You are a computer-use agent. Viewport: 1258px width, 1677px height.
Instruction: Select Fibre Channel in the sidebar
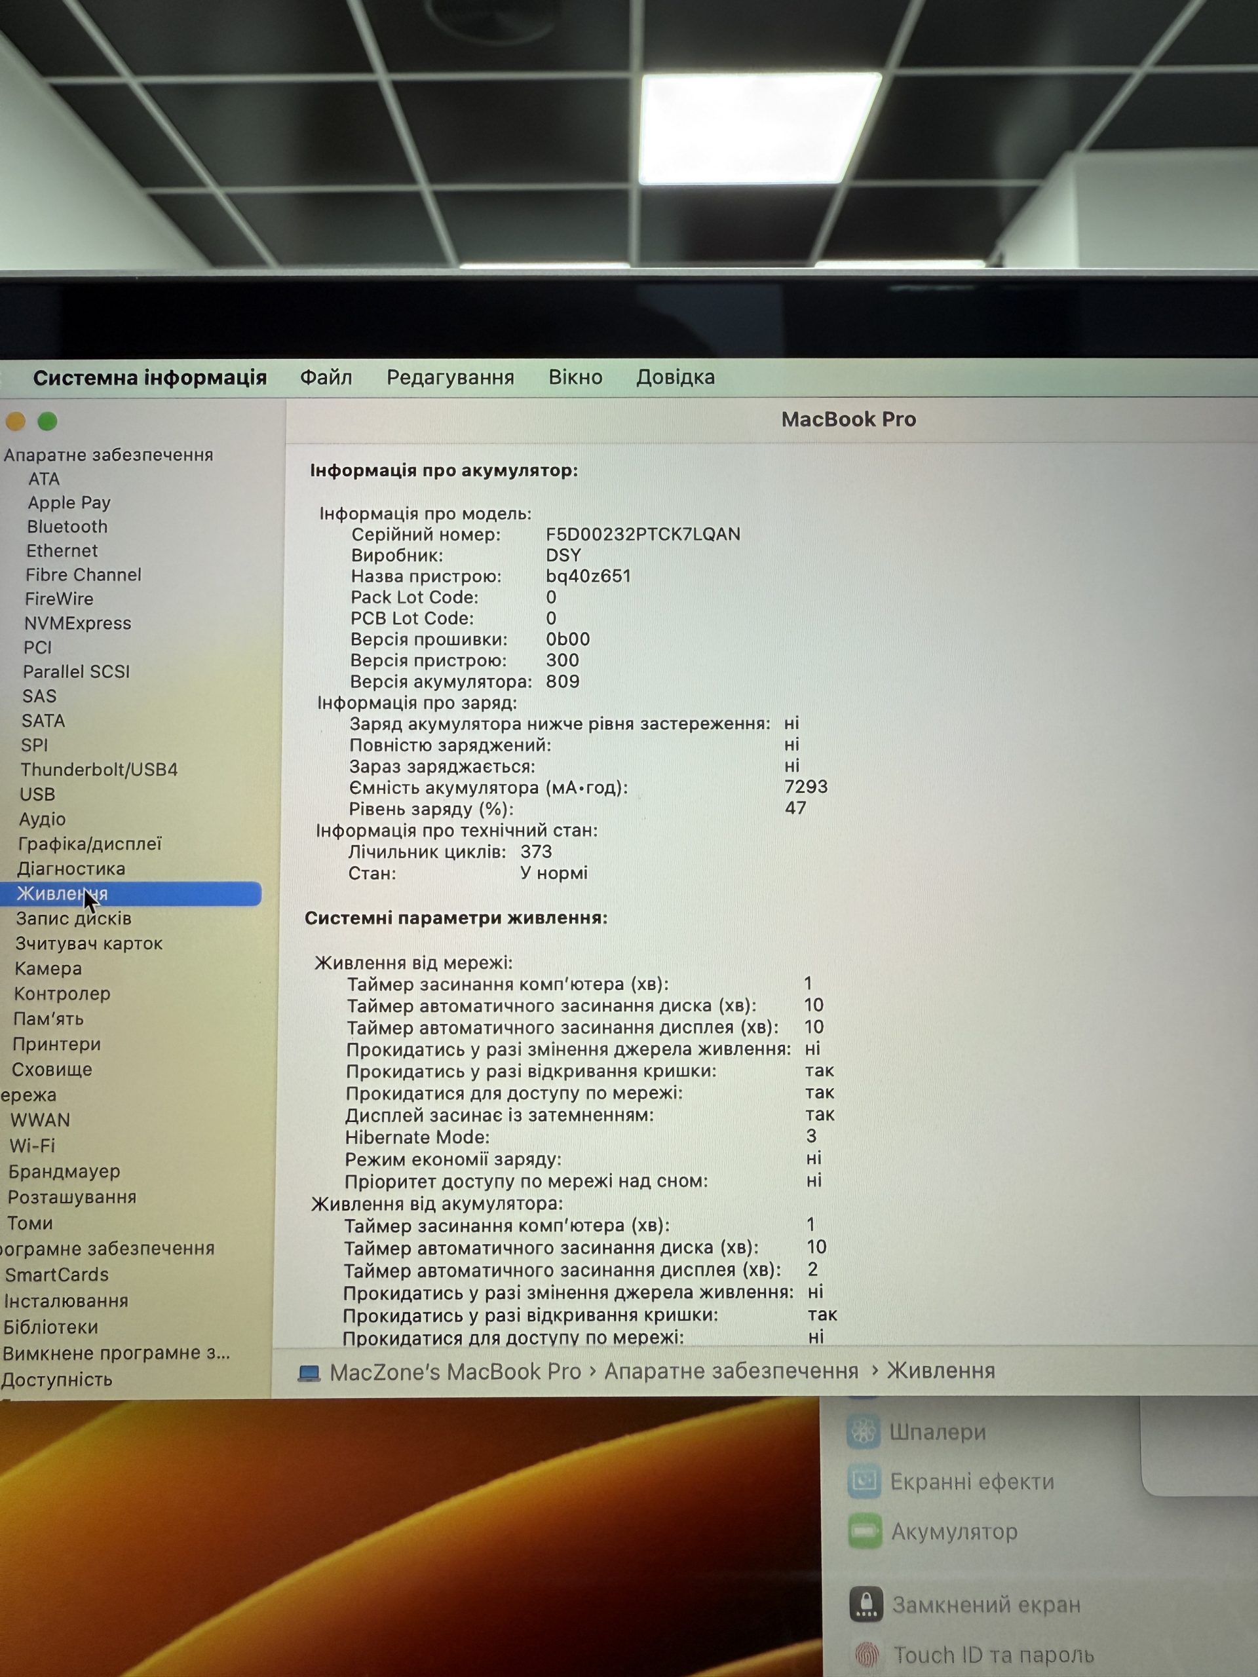tap(83, 575)
